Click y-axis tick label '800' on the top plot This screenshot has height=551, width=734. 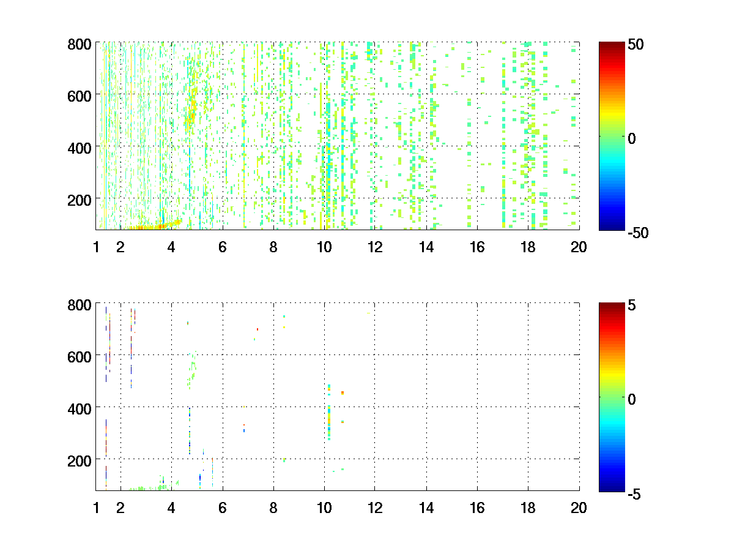(80, 44)
